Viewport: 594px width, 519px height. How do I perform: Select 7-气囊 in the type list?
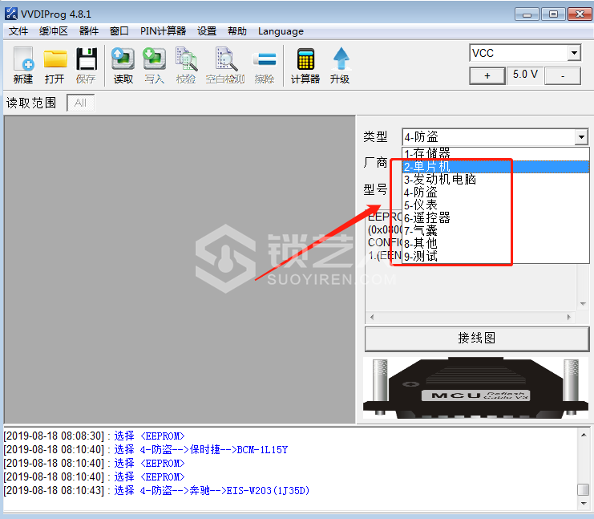tap(495, 230)
